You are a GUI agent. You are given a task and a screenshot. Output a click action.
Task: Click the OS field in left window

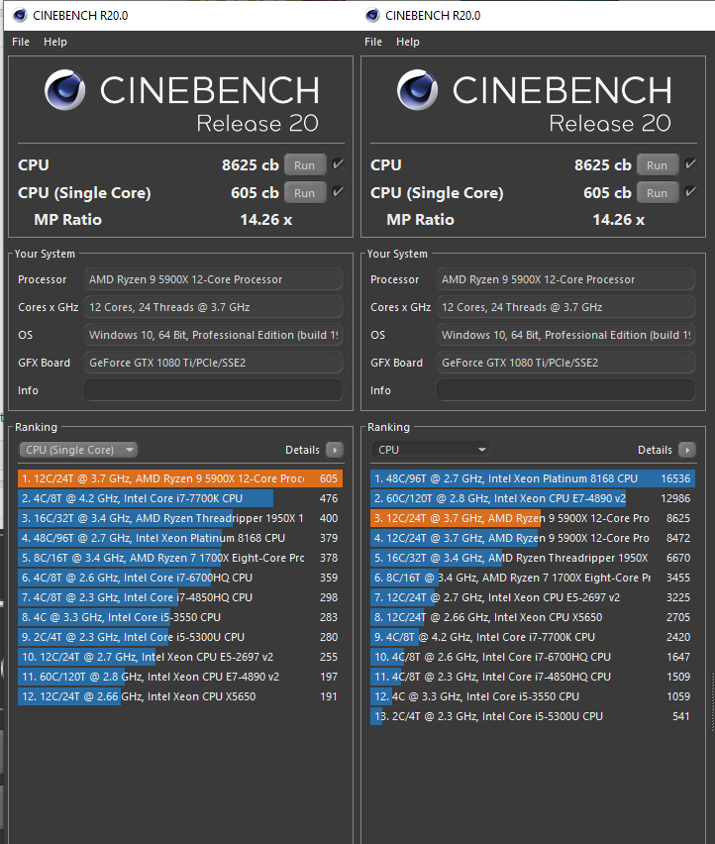click(213, 335)
